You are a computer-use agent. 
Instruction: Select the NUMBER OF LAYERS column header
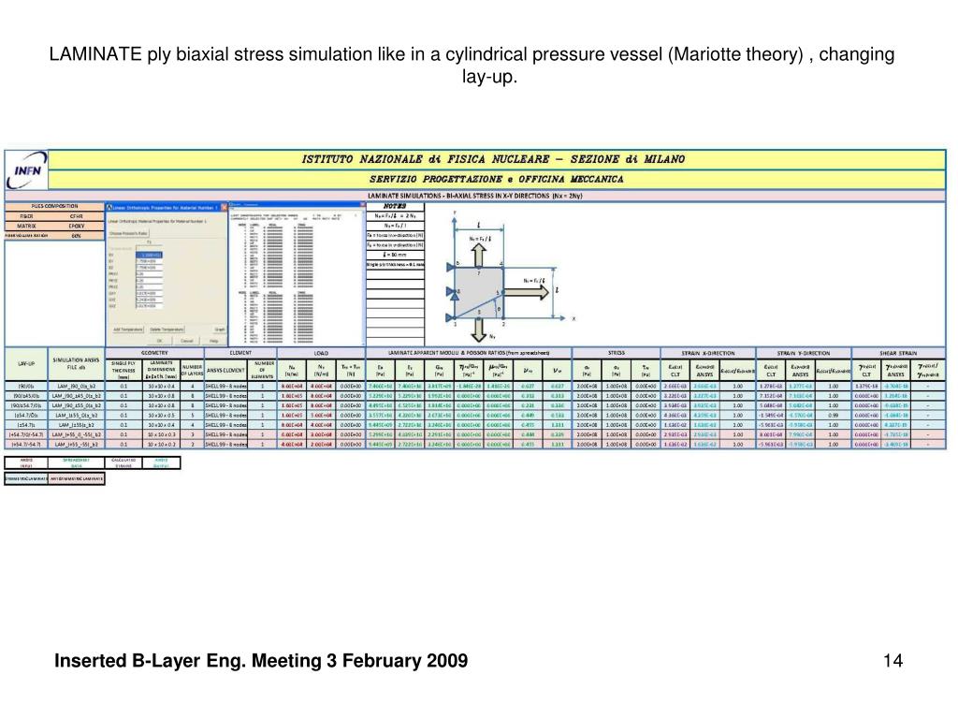tap(192, 370)
